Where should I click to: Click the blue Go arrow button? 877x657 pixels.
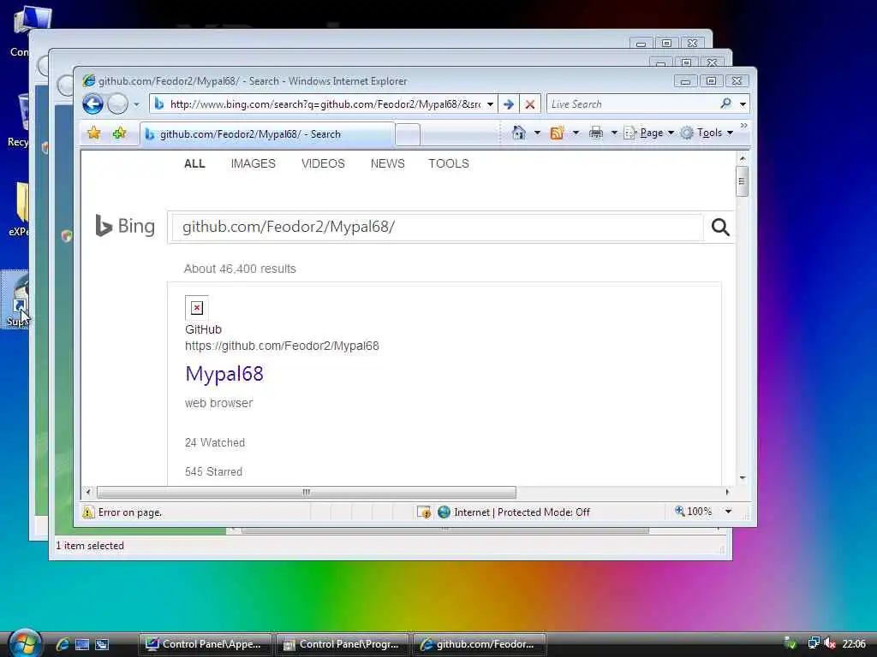coord(509,104)
